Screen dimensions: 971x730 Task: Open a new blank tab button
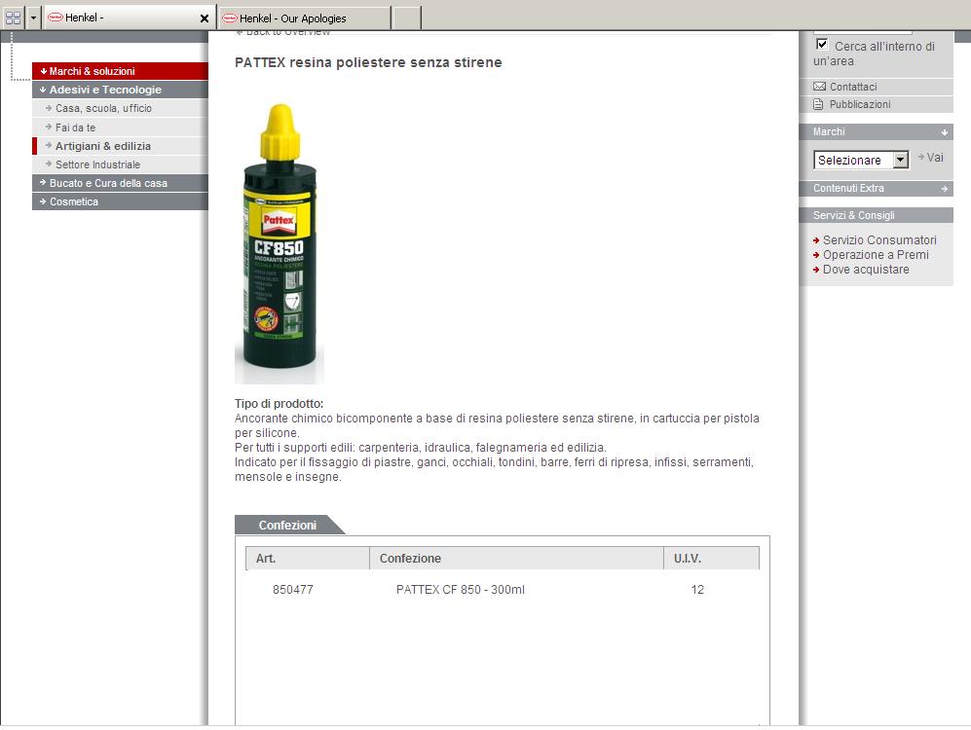click(407, 18)
